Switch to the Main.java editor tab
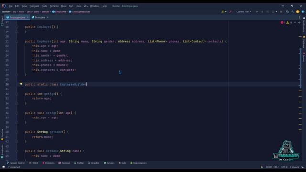The height and width of the screenshot is (172, 306). click(40, 17)
